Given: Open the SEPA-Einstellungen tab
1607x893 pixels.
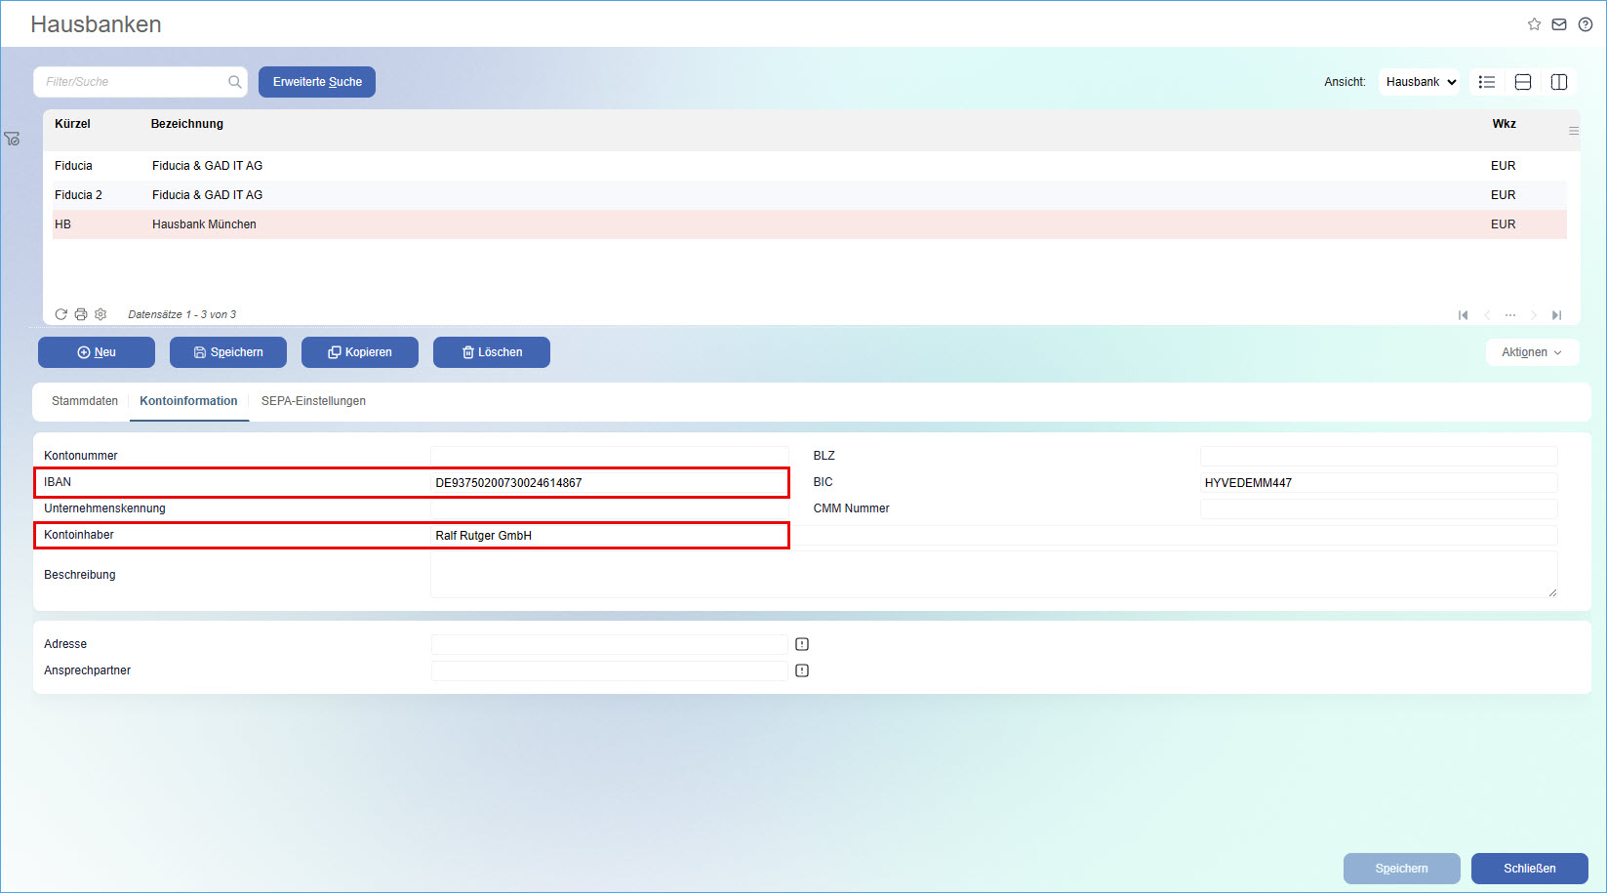Looking at the screenshot, I should coord(313,401).
